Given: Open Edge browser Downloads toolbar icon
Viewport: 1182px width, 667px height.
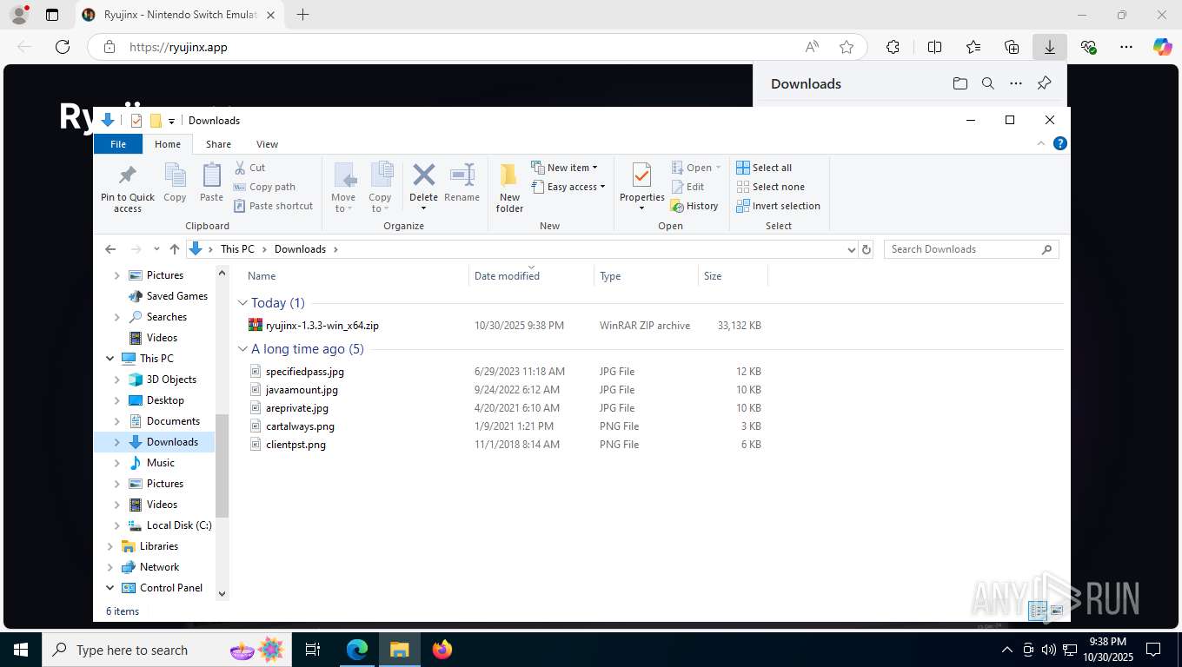Looking at the screenshot, I should pos(1050,47).
